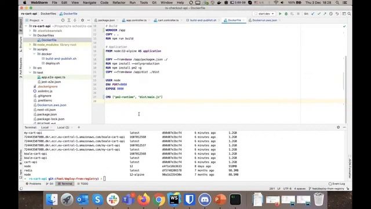Viewport: 371px width, 209px height.
Task: Toggle the Project tool window side tab
Action: click(21, 25)
